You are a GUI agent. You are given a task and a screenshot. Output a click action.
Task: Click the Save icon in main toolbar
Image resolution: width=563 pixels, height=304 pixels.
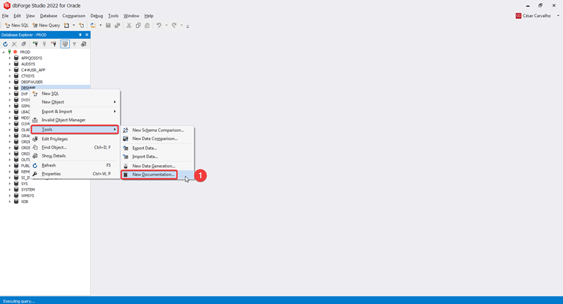(x=109, y=25)
